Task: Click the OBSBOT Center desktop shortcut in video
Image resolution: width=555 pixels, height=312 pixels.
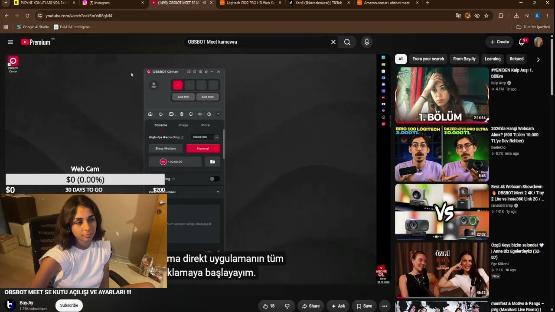Action: 13,65
